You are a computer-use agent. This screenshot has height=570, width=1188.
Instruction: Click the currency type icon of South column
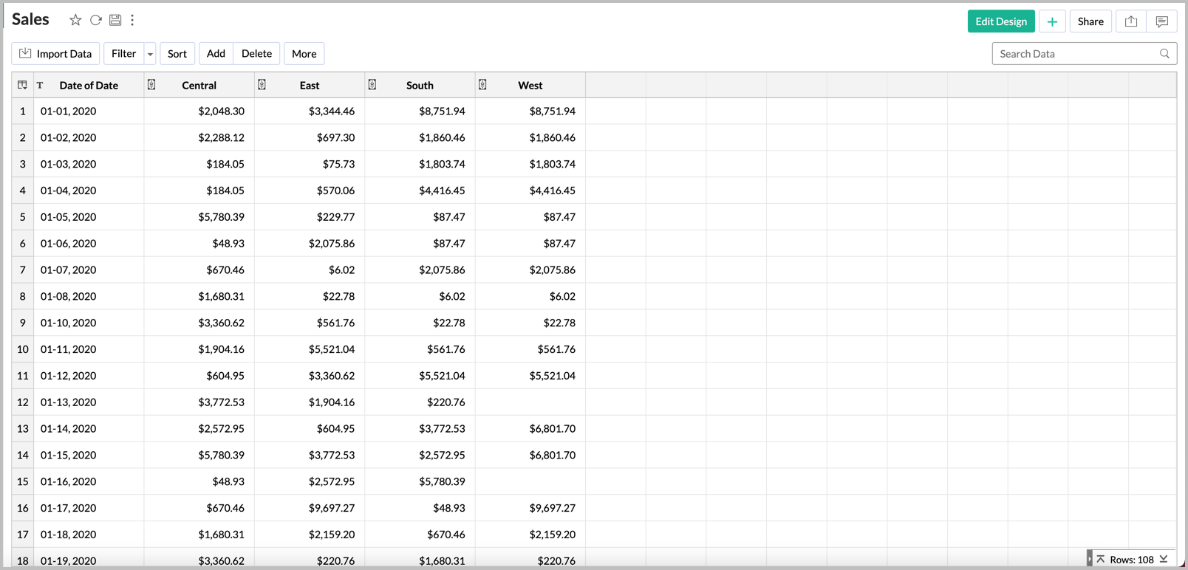click(x=372, y=85)
